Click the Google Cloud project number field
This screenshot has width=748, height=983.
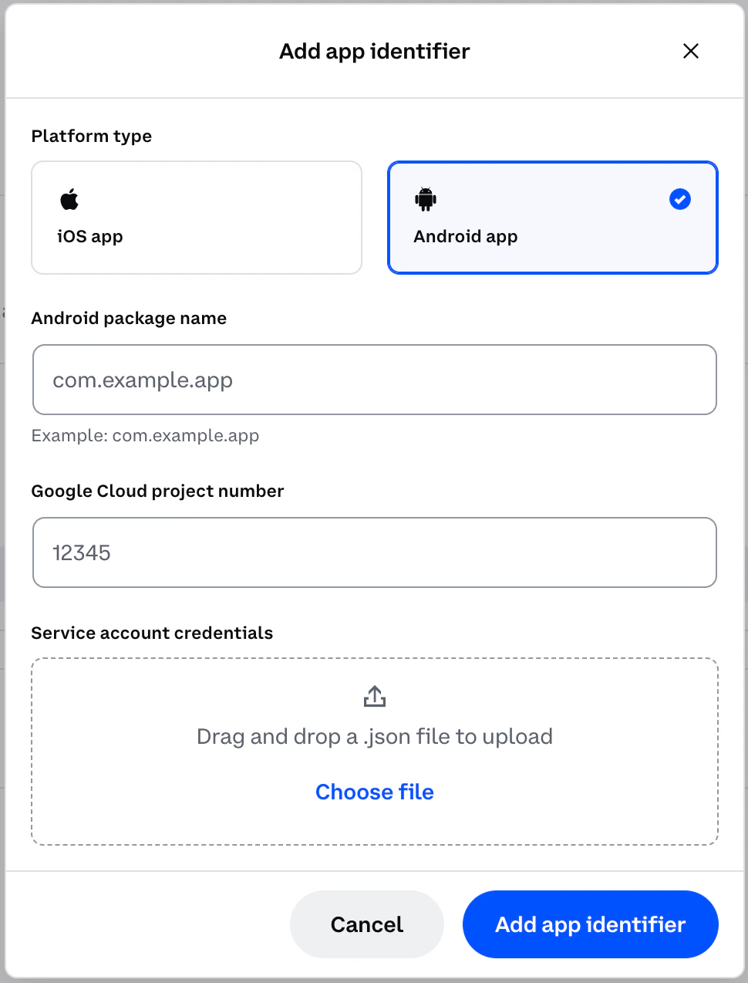[x=374, y=552]
